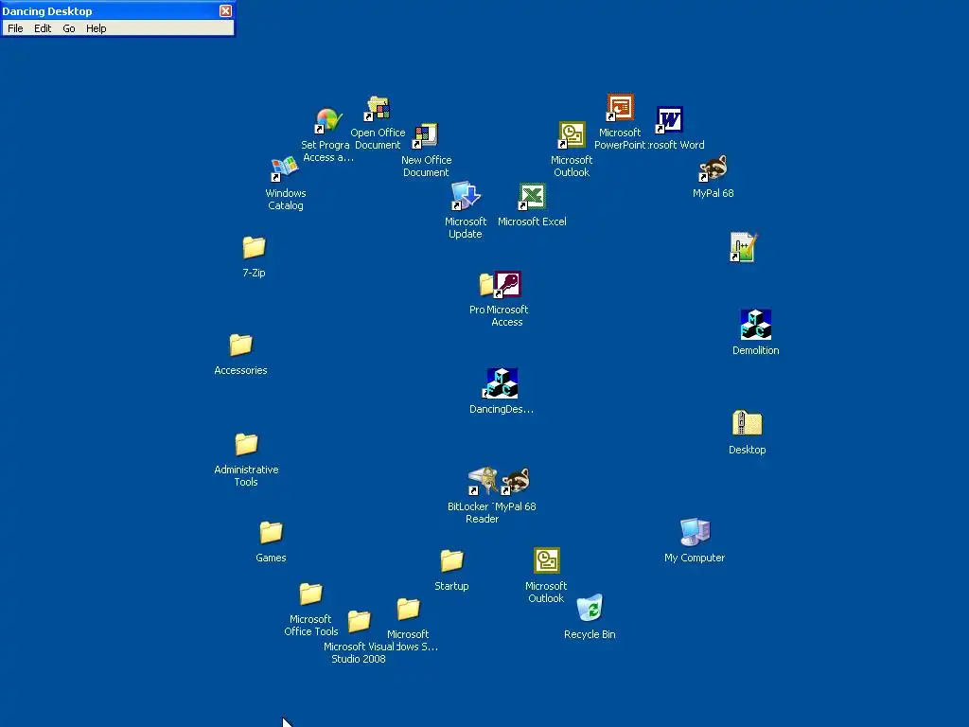This screenshot has width=969, height=727.
Task: Select the Games folder icon
Action: (271, 532)
